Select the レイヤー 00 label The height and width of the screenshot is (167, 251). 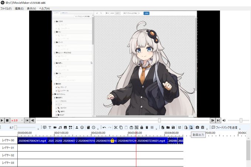click(x=8, y=141)
